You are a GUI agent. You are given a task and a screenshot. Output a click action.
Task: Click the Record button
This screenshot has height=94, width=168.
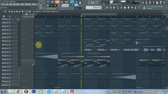59,5
